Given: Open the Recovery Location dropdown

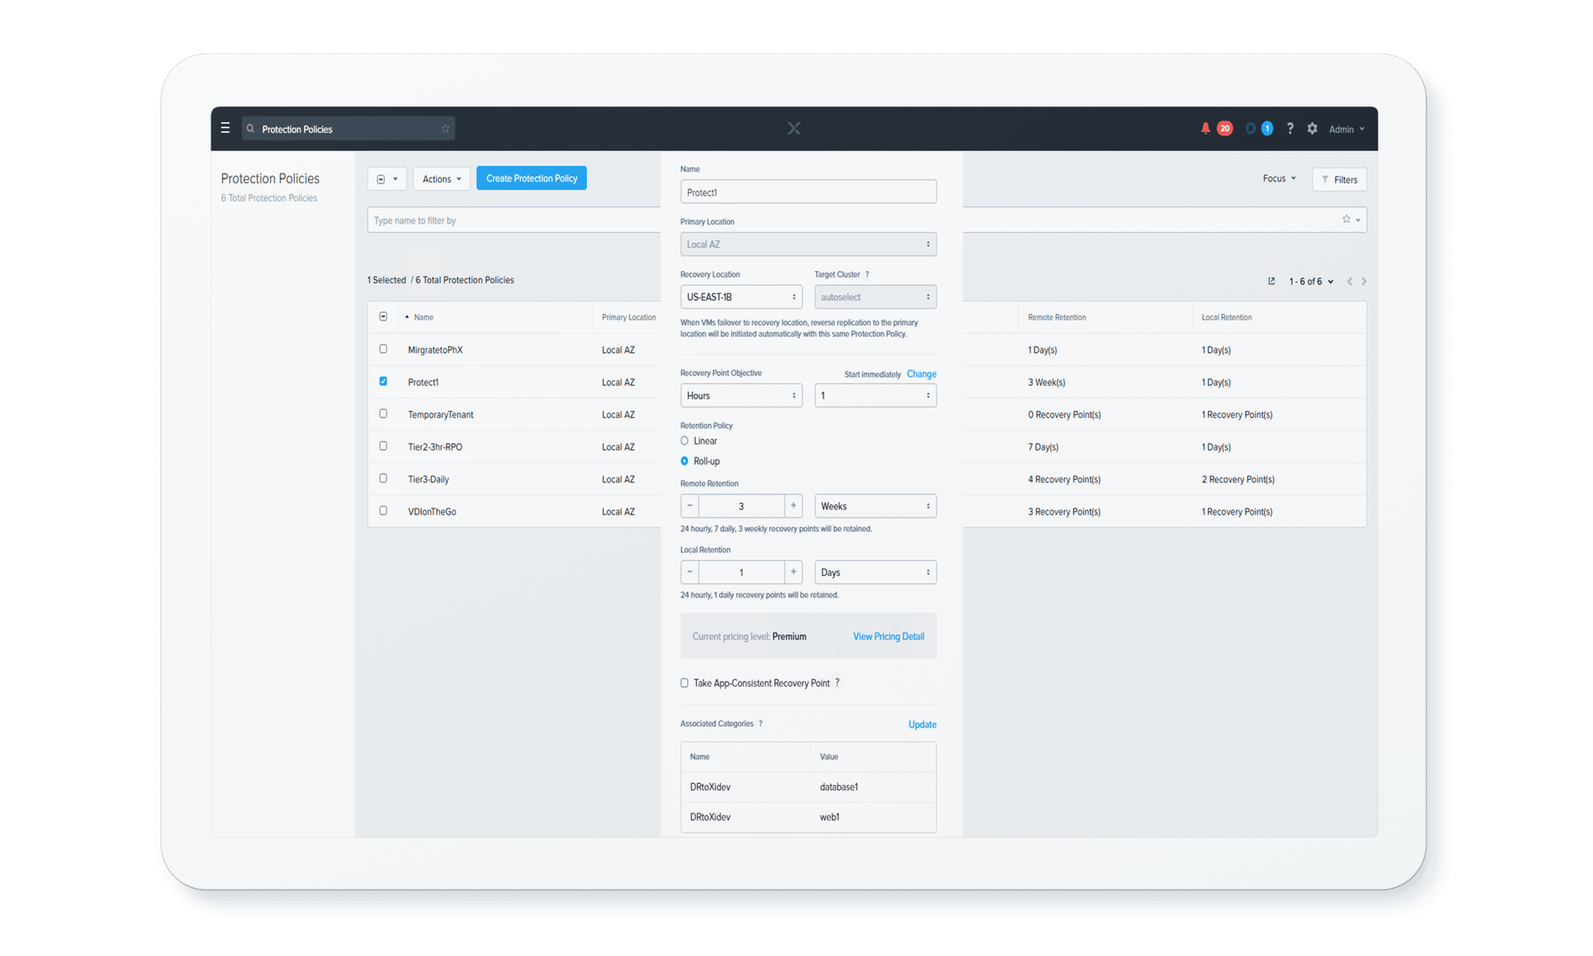Looking at the screenshot, I should 741,297.
